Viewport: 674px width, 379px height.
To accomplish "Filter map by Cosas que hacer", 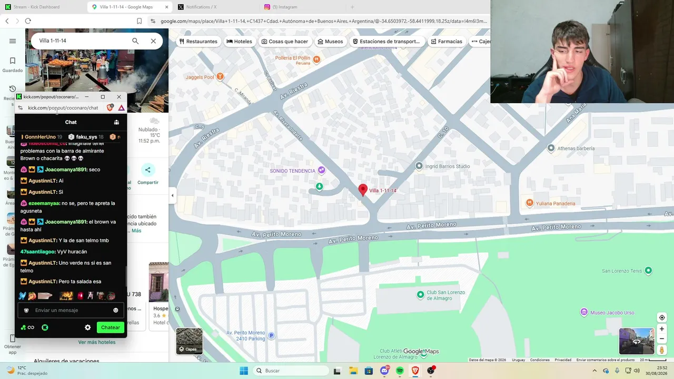I will 285,42.
